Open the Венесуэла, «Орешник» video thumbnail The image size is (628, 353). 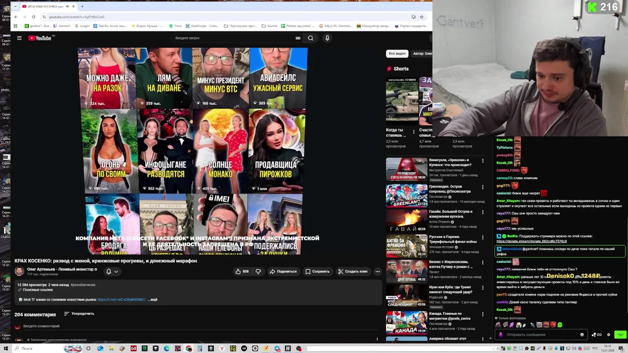coord(406,169)
